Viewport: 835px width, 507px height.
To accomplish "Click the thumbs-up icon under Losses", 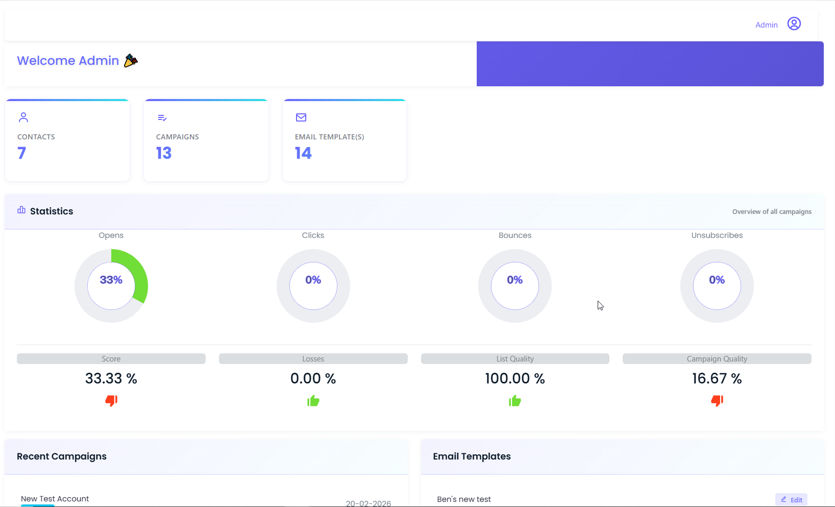I will coord(313,401).
